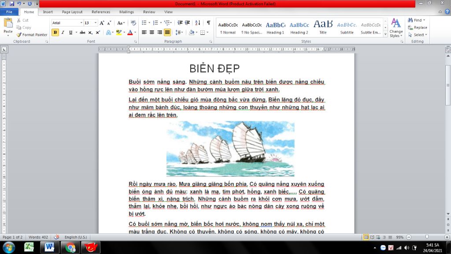This screenshot has height=254, width=451.
Task: Click the Paste clipboard icon
Action: pyautogui.click(x=8, y=23)
